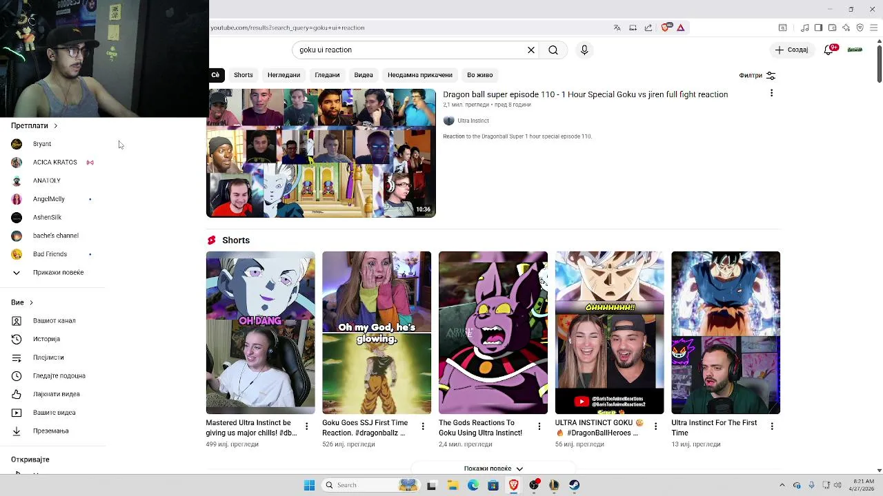Open YouTube notifications bell
This screenshot has width=883, height=496.
(831, 50)
